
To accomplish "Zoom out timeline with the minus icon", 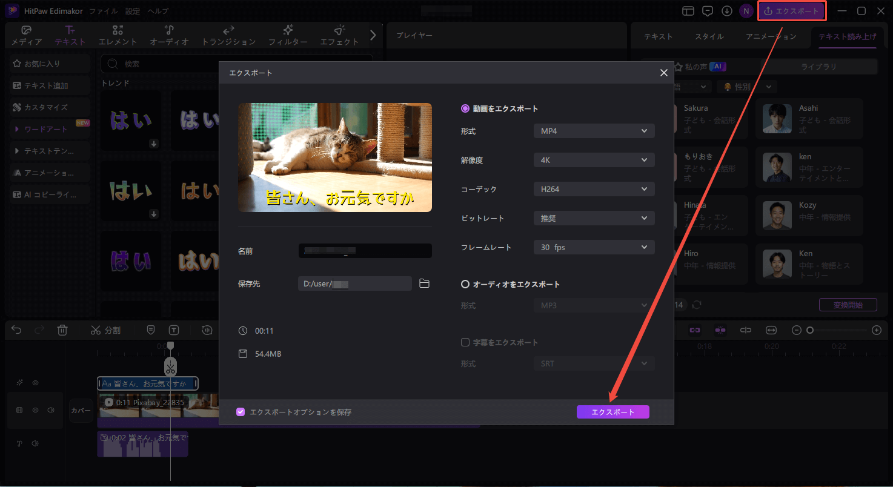I will point(797,330).
